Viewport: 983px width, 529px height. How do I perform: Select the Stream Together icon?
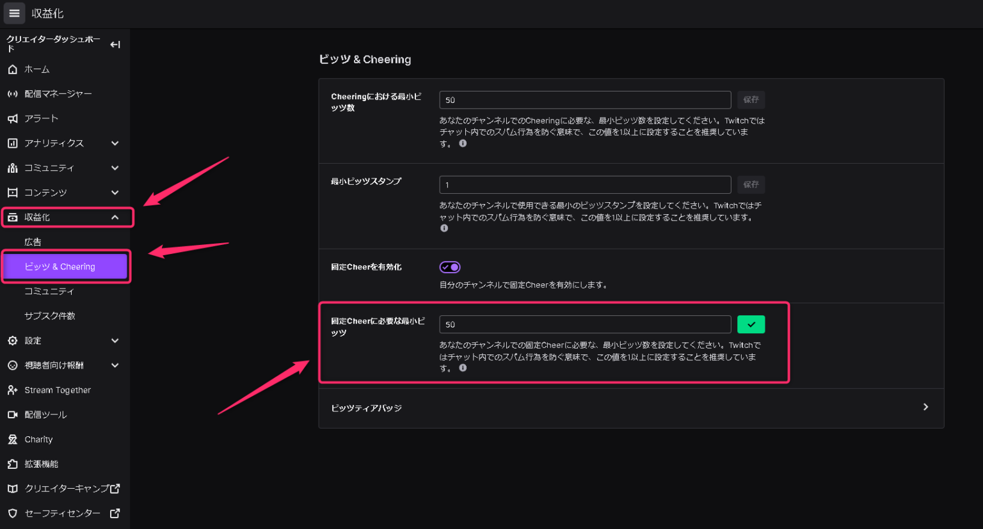(x=13, y=390)
